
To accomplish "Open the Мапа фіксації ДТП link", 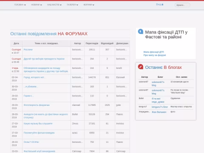I will point(153,52).
